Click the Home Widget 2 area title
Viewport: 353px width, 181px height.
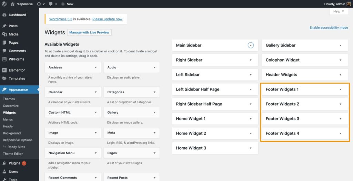pos(191,133)
